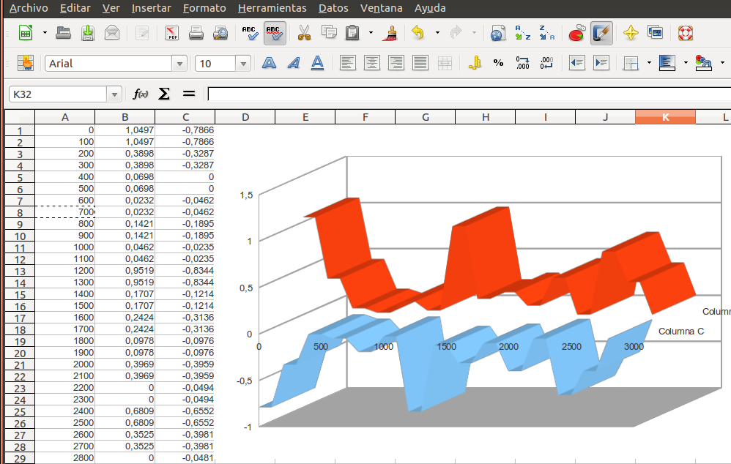Increase cell indent

point(601,63)
